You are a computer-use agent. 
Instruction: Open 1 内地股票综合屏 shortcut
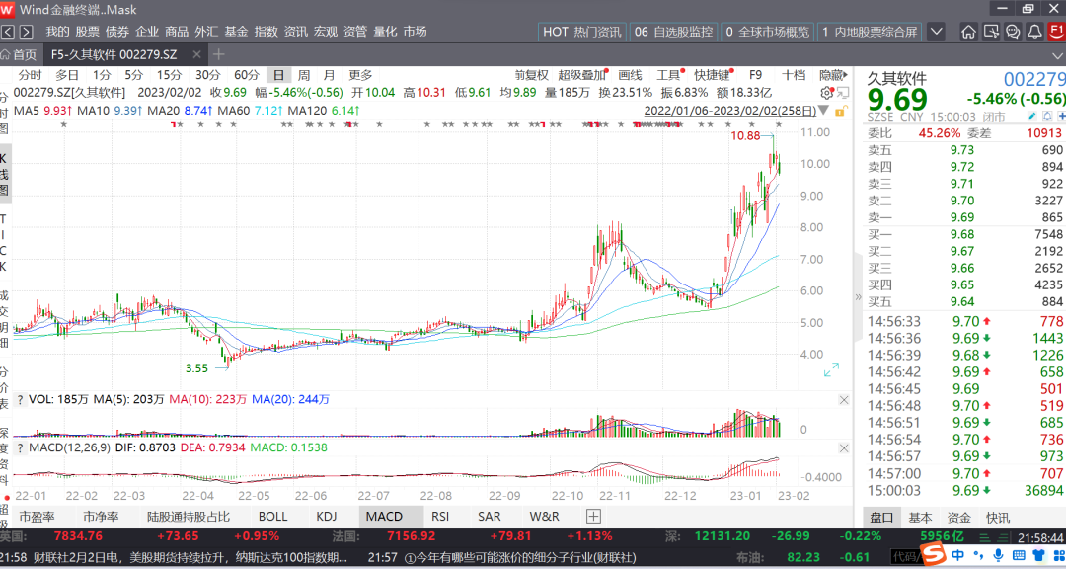[870, 32]
